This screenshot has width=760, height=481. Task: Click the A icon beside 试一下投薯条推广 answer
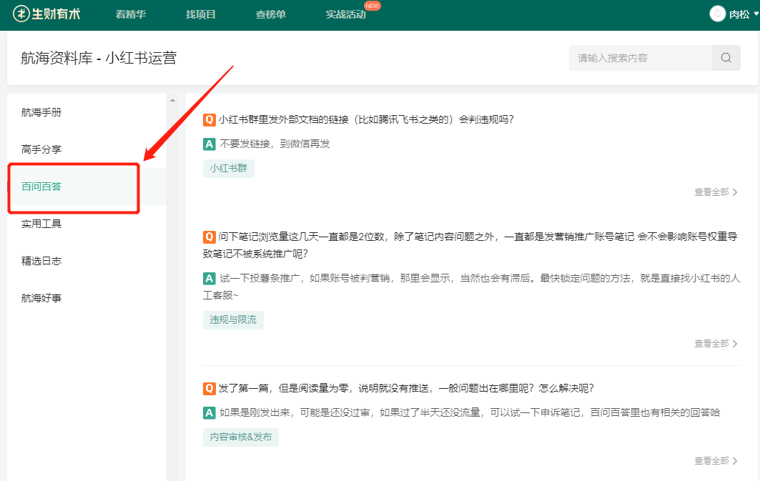(209, 279)
